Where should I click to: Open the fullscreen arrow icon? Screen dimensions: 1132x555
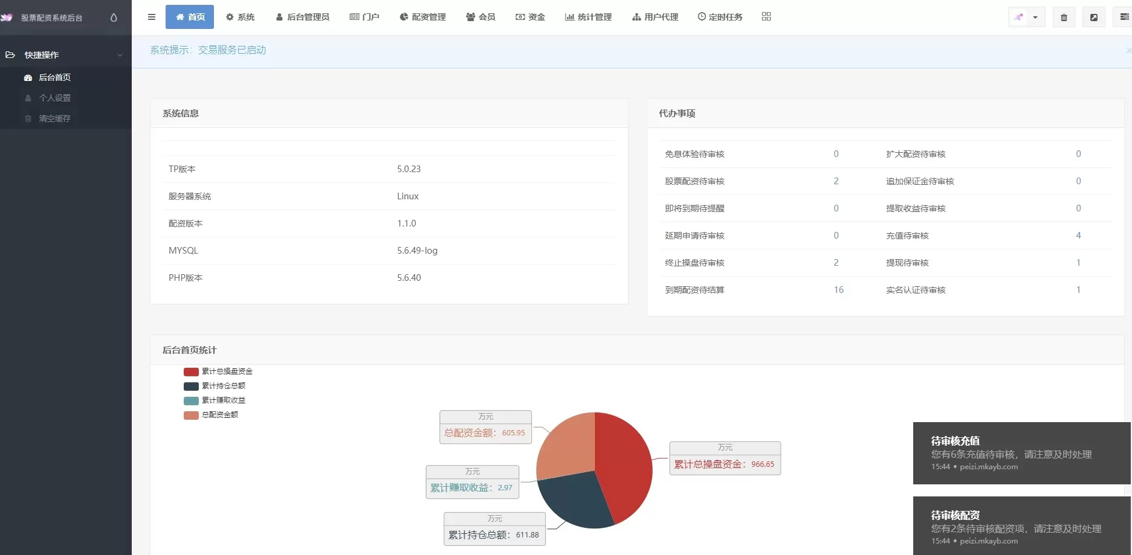[x=1094, y=17]
